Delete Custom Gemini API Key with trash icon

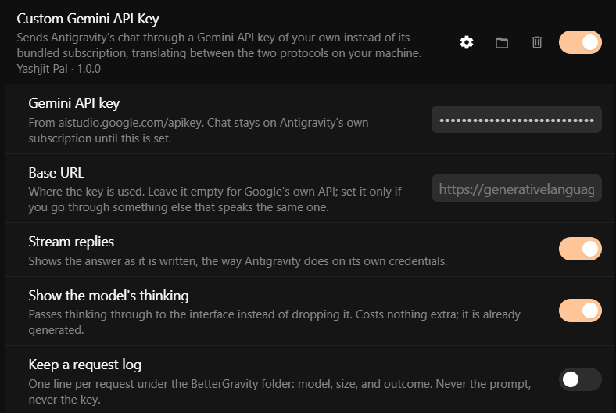coord(536,42)
